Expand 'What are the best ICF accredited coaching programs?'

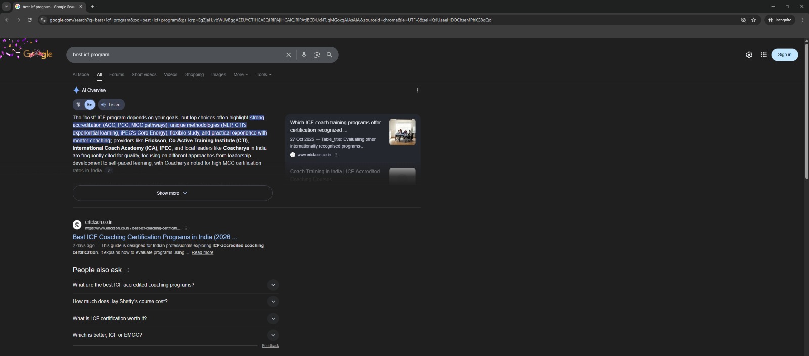(175, 285)
